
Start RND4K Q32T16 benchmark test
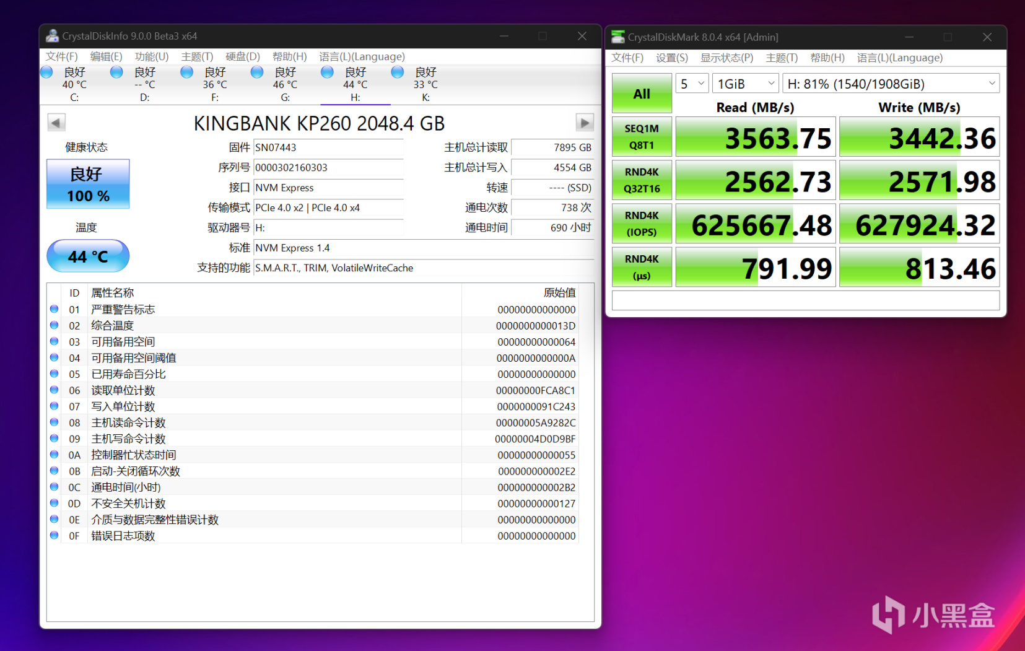tap(642, 180)
